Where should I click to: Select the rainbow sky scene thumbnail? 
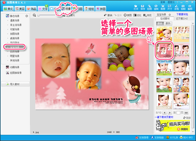[x=164, y=68]
